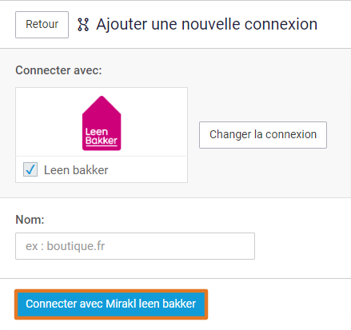Click the connection nodes icon beside the title
The height and width of the screenshot is (330, 351).
point(83,25)
